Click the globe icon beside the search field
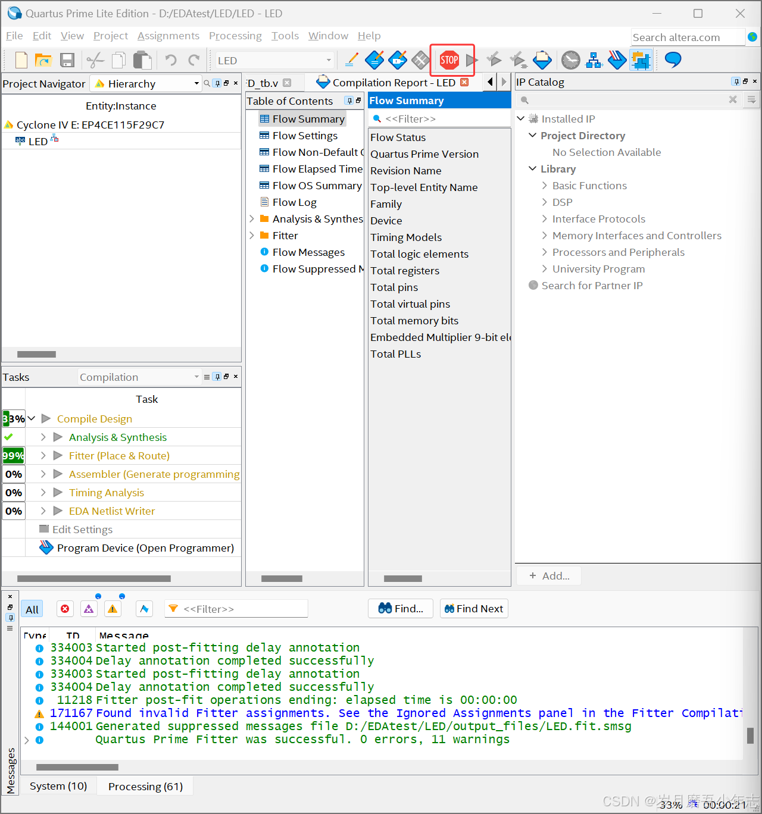The height and width of the screenshot is (814, 762). pyautogui.click(x=752, y=37)
